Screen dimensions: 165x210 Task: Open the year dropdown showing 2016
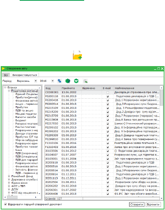[x=52, y=81]
